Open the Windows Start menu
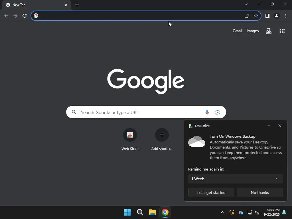 click(127, 212)
